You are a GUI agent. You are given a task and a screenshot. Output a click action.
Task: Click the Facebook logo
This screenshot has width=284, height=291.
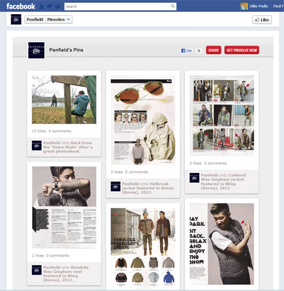[x=20, y=6]
